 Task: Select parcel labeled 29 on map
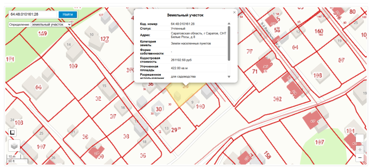coord(174,130)
